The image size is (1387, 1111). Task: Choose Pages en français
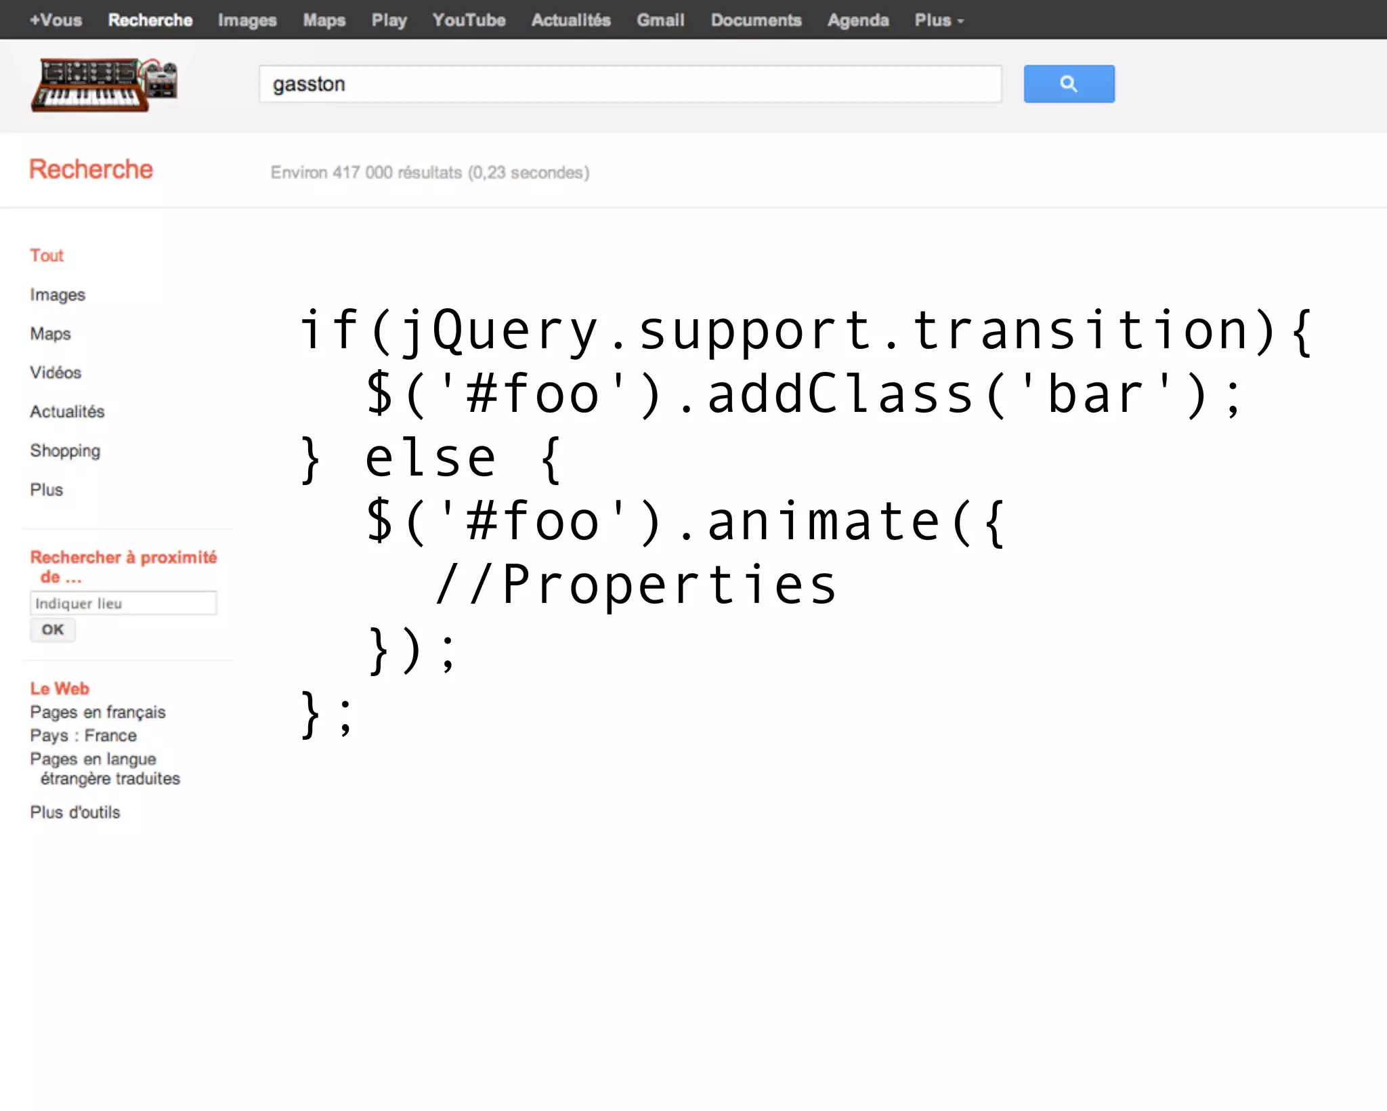point(98,712)
